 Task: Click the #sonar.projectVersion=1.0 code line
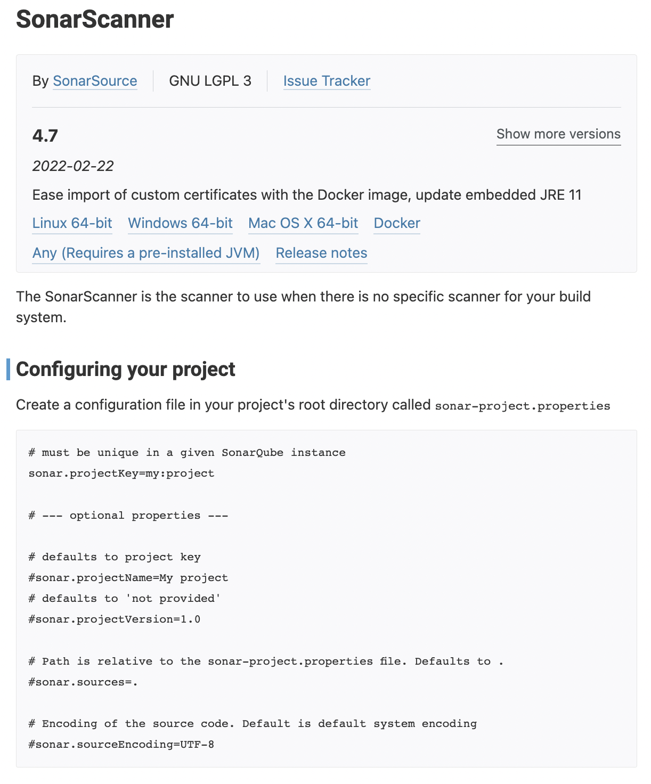(x=115, y=619)
